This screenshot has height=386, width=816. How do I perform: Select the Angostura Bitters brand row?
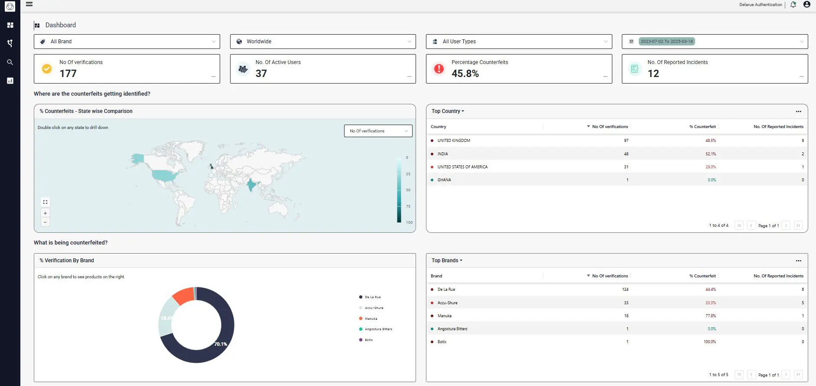pyautogui.click(x=617, y=329)
